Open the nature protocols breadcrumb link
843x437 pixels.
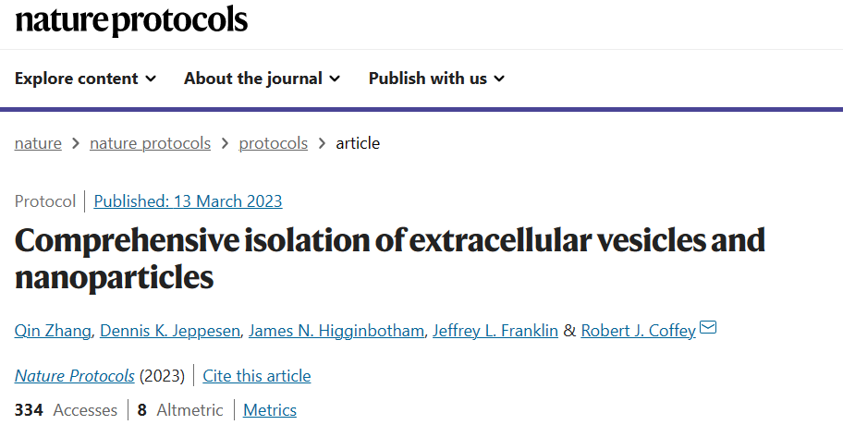150,143
